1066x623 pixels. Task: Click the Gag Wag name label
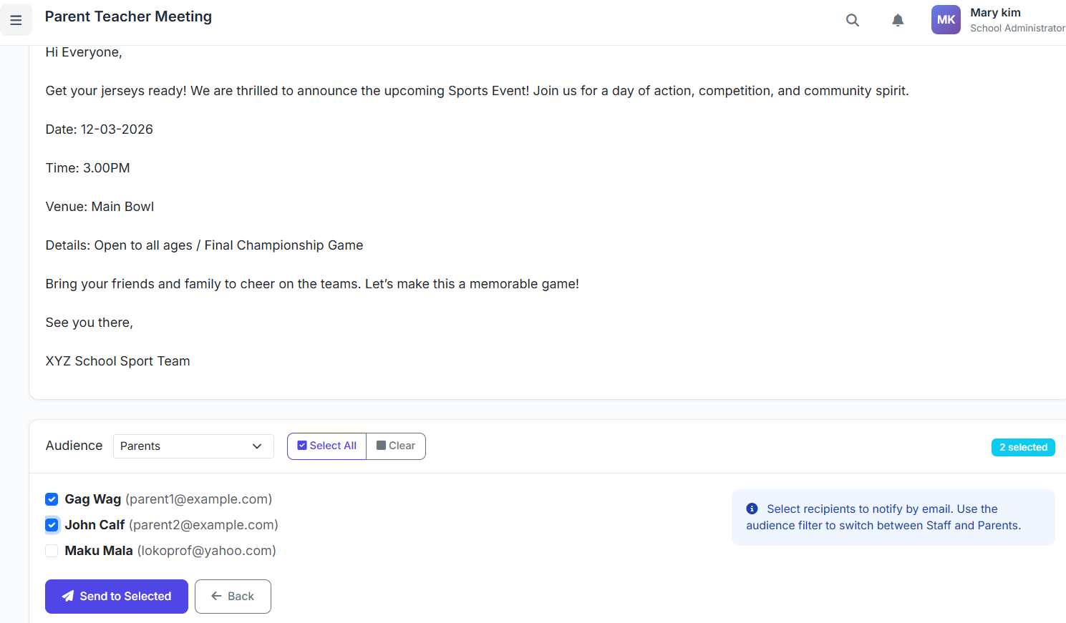click(x=93, y=499)
